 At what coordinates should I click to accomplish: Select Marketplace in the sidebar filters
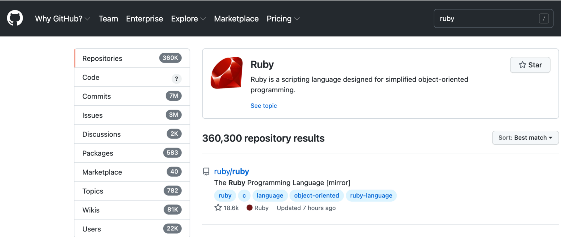pos(132,172)
